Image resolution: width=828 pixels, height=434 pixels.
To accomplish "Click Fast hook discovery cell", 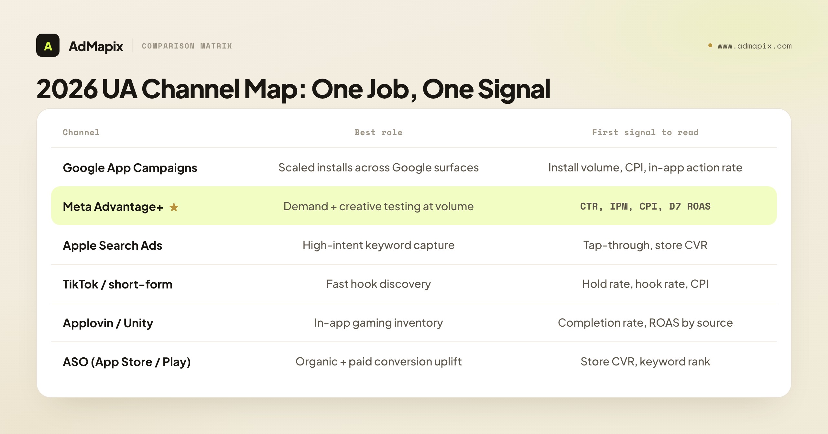I will 378,284.
